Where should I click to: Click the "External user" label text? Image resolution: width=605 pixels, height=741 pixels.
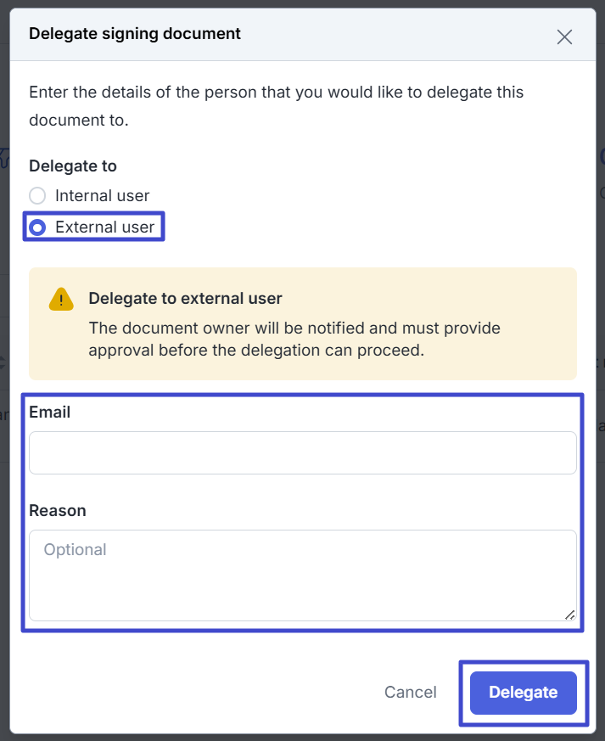point(105,227)
